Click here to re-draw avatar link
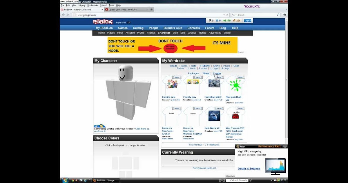Viewport: 348px width, 183px height. click(x=122, y=130)
